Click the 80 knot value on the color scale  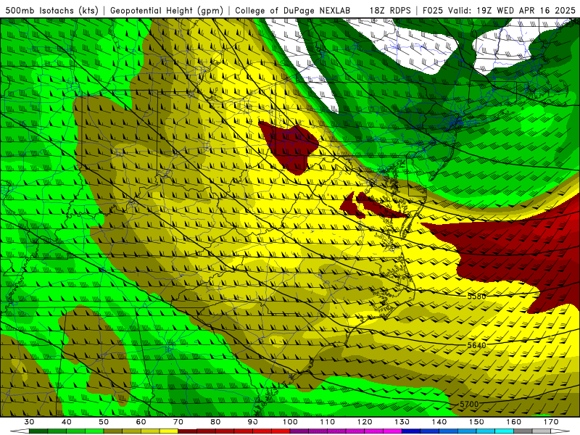click(x=215, y=422)
